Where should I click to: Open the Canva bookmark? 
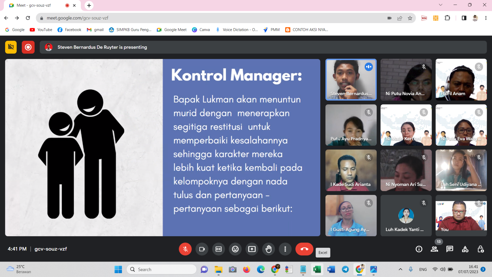pyautogui.click(x=201, y=30)
